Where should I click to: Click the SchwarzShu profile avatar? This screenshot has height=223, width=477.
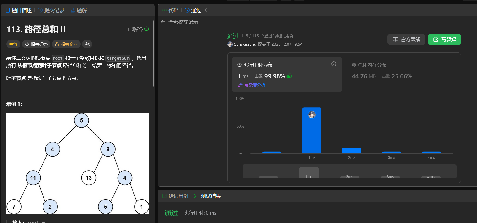[x=230, y=44]
